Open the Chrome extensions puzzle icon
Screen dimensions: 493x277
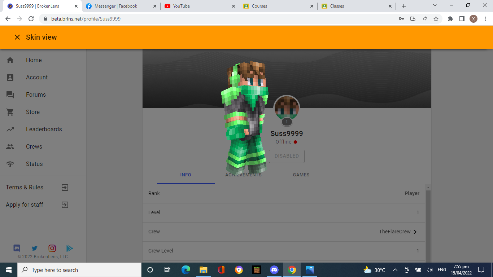(450, 19)
